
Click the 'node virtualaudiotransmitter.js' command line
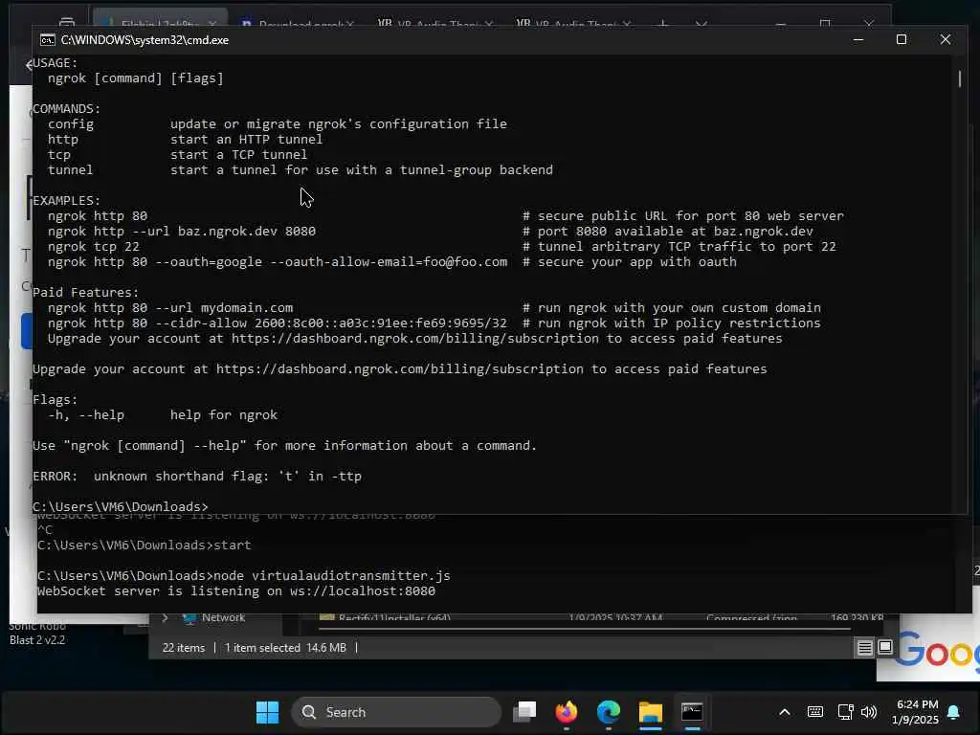(244, 575)
